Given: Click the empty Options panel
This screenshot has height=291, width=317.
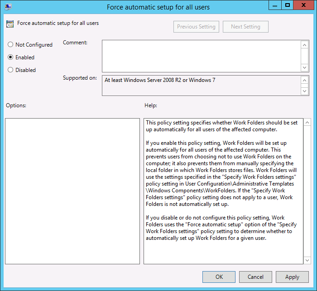Looking at the screenshot, I should coord(72,191).
